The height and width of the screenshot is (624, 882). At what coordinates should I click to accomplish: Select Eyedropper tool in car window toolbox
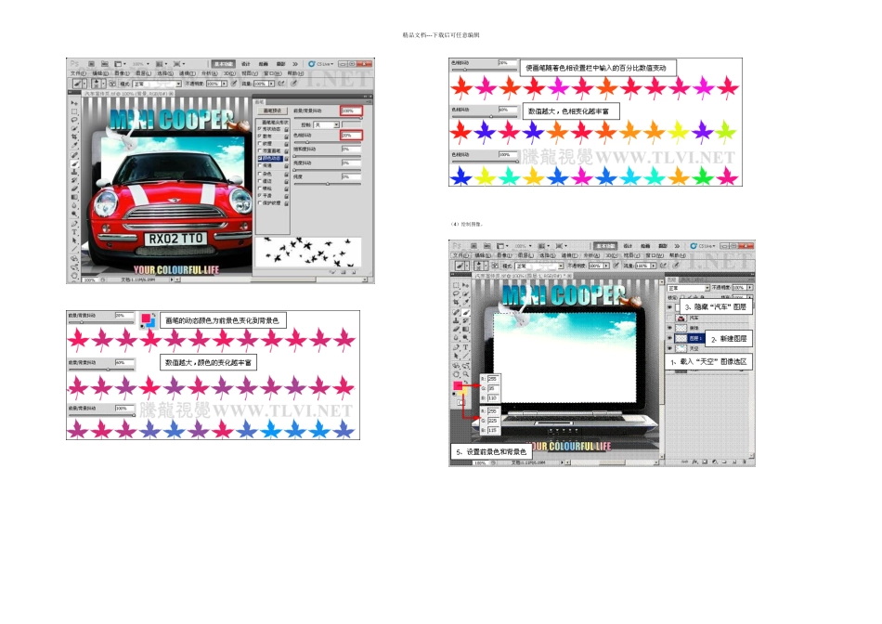74,145
